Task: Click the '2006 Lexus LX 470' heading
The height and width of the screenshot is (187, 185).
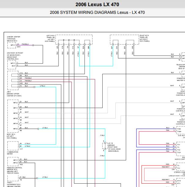Action: [x=97, y=5]
